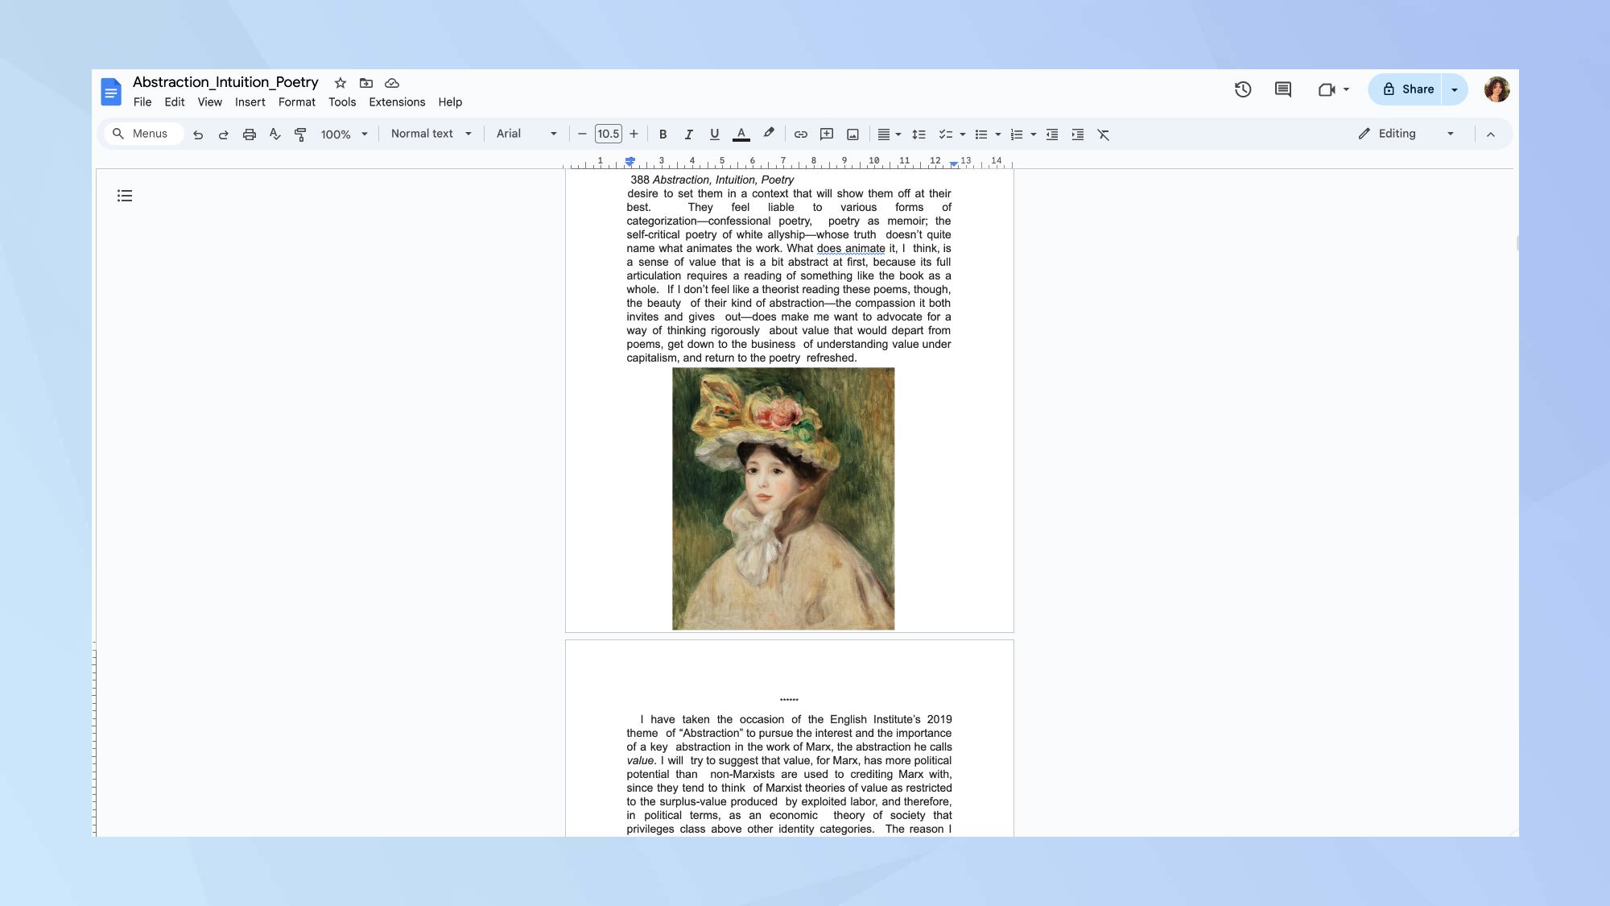
Task: Click the font size field
Action: pos(608,134)
